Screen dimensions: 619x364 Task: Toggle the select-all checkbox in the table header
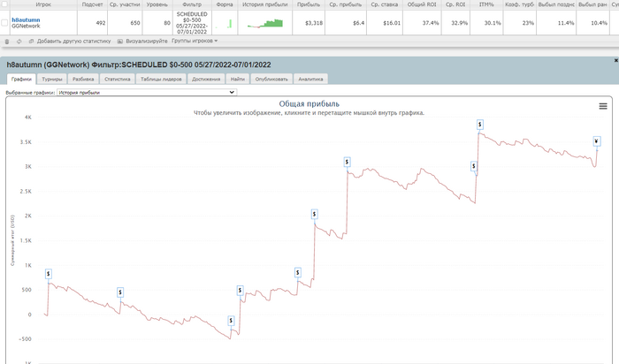4,4
